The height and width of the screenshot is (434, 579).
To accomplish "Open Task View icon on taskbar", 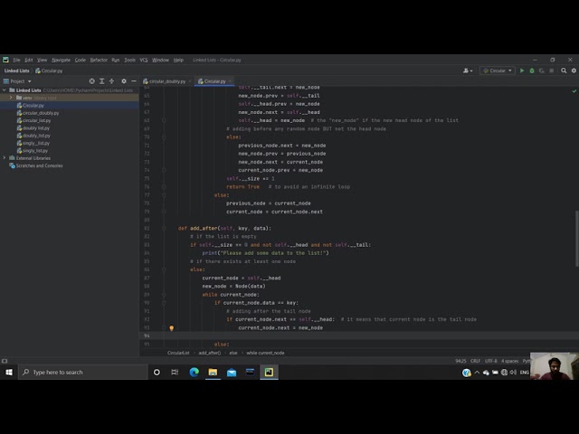I will click(x=175, y=372).
